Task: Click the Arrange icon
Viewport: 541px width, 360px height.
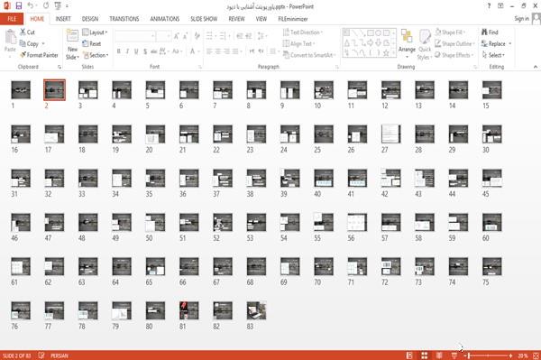Action: 407,36
